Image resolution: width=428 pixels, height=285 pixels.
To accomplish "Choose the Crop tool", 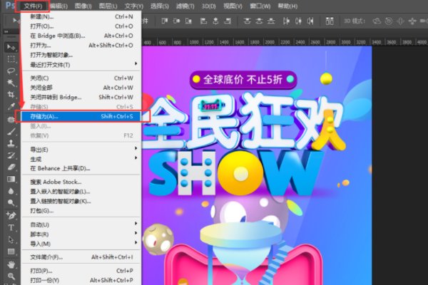I will pos(10,95).
